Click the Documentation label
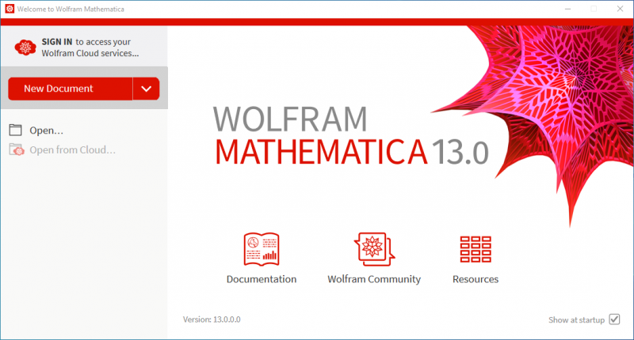 click(x=262, y=279)
